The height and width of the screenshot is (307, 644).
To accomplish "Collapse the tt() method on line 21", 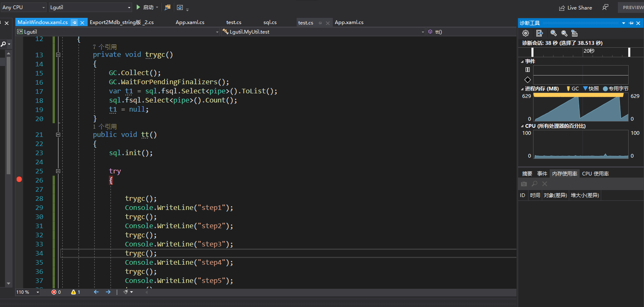I will 58,134.
